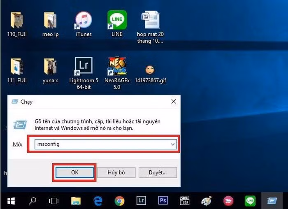Select the LINE desktop icon

(117, 24)
